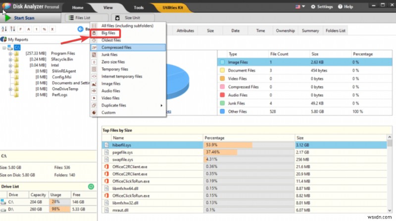This screenshot has height=221, width=396.
Task: Select the pagefile.sys row
Action: (x=244, y=152)
